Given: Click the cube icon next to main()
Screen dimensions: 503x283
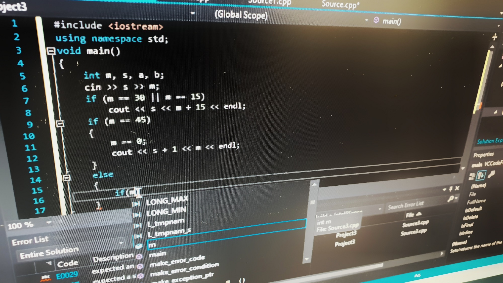Looking at the screenshot, I should 376,20.
